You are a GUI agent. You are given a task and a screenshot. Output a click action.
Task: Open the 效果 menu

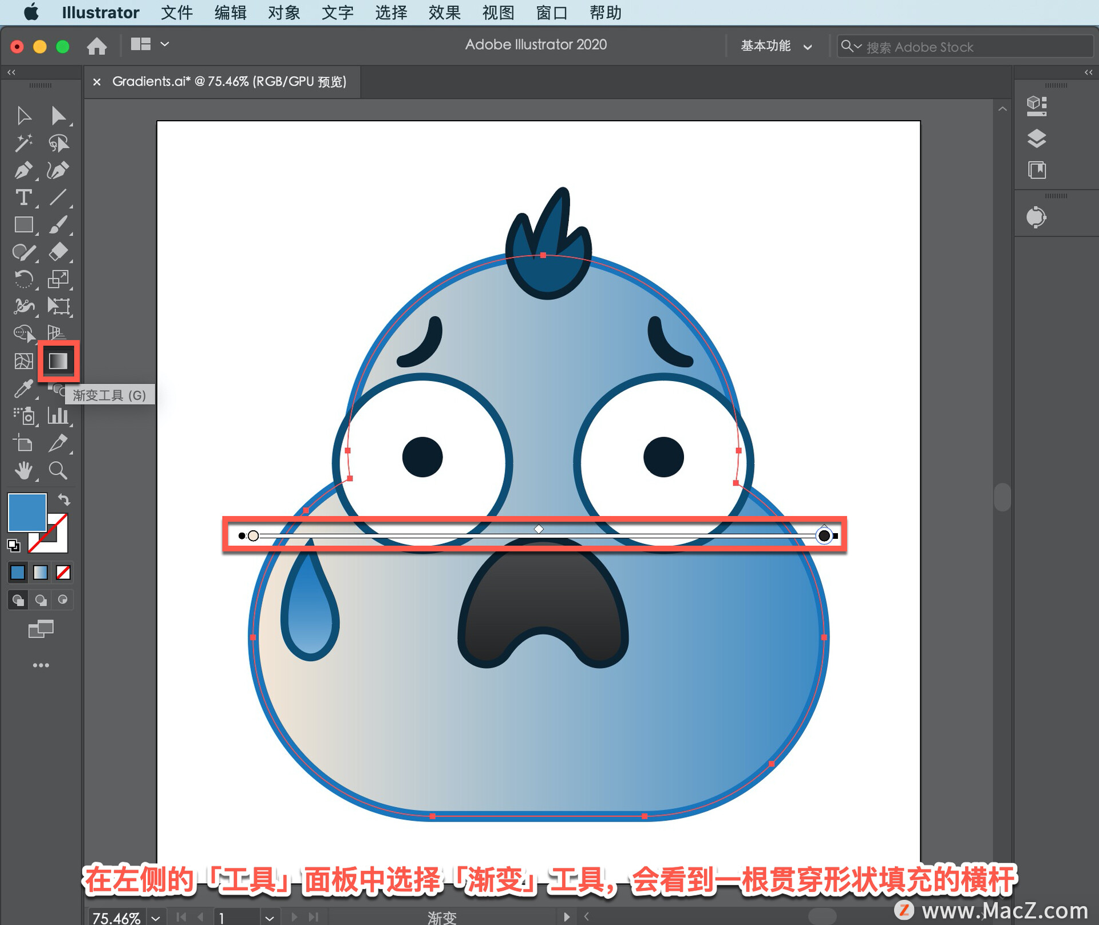[x=444, y=13]
